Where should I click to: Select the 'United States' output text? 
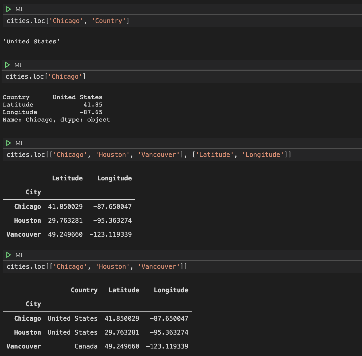point(31,41)
